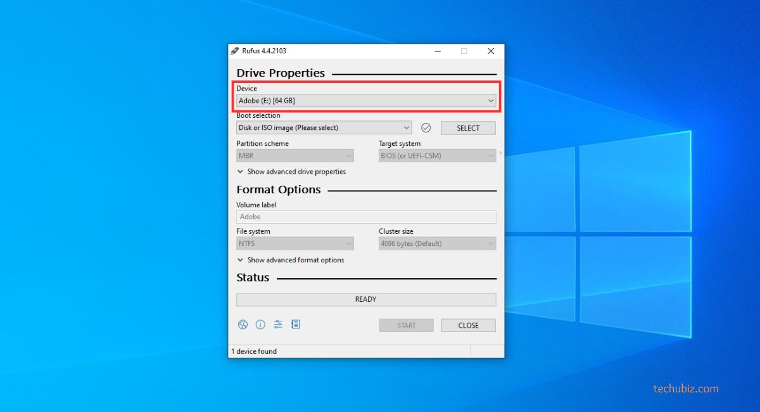Open the Boot selection dropdown

(324, 128)
